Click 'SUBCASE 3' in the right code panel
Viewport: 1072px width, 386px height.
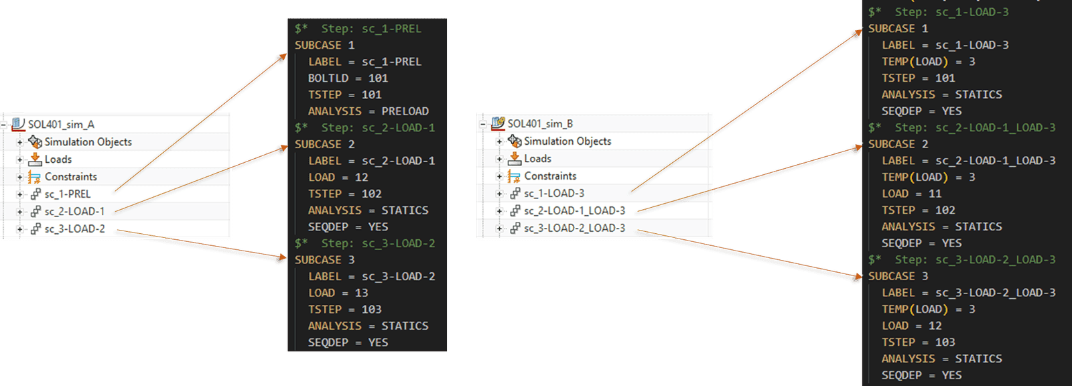point(898,276)
